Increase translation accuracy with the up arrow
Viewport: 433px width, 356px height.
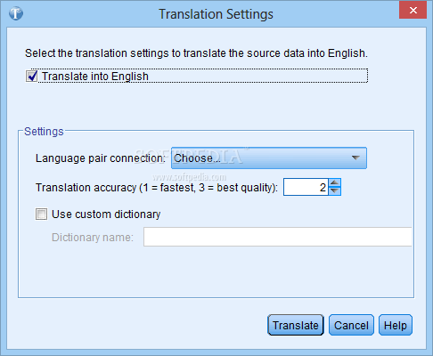[x=335, y=182]
